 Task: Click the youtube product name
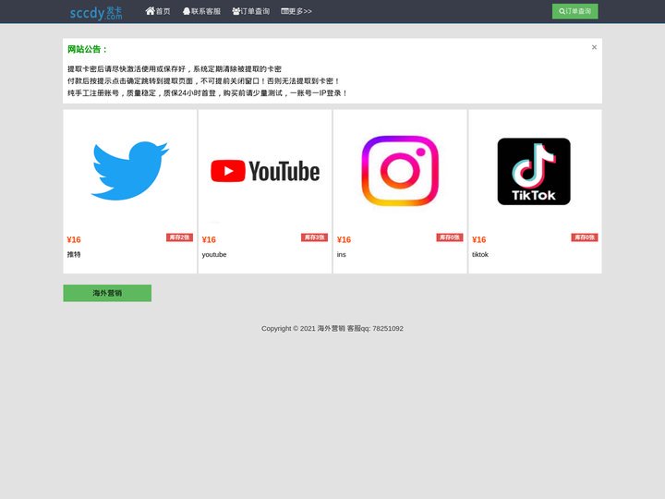point(214,254)
